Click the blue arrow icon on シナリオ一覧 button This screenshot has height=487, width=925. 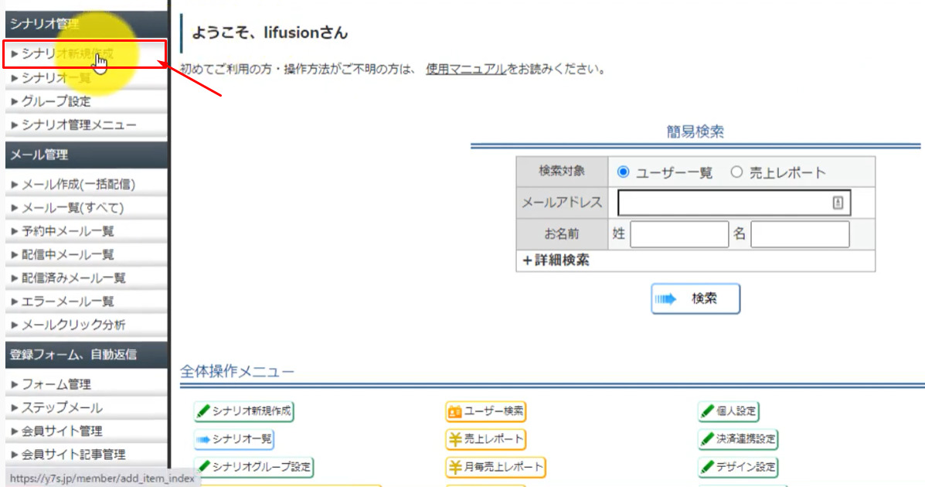(x=203, y=439)
